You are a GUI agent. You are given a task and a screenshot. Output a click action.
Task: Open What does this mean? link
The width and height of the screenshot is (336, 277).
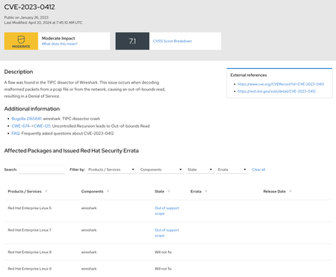60,44
